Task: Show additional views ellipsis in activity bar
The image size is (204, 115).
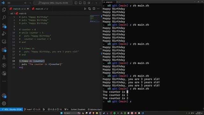Action: click(4, 81)
